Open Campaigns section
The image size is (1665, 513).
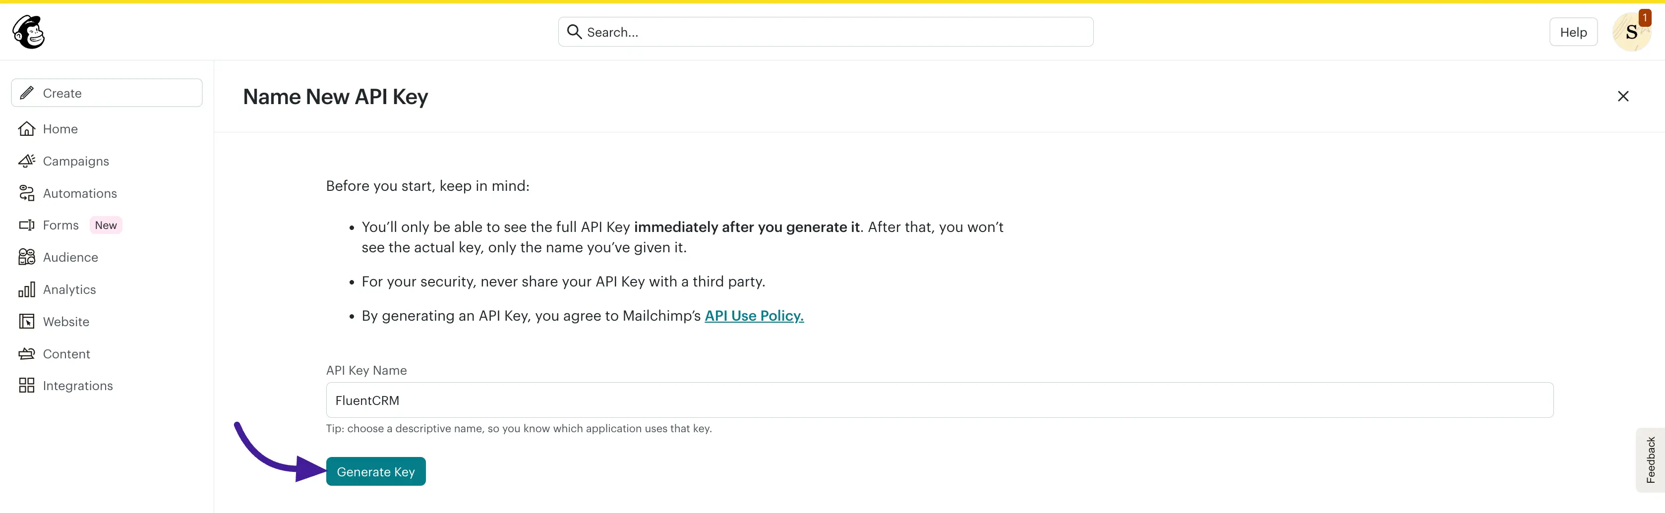click(76, 161)
